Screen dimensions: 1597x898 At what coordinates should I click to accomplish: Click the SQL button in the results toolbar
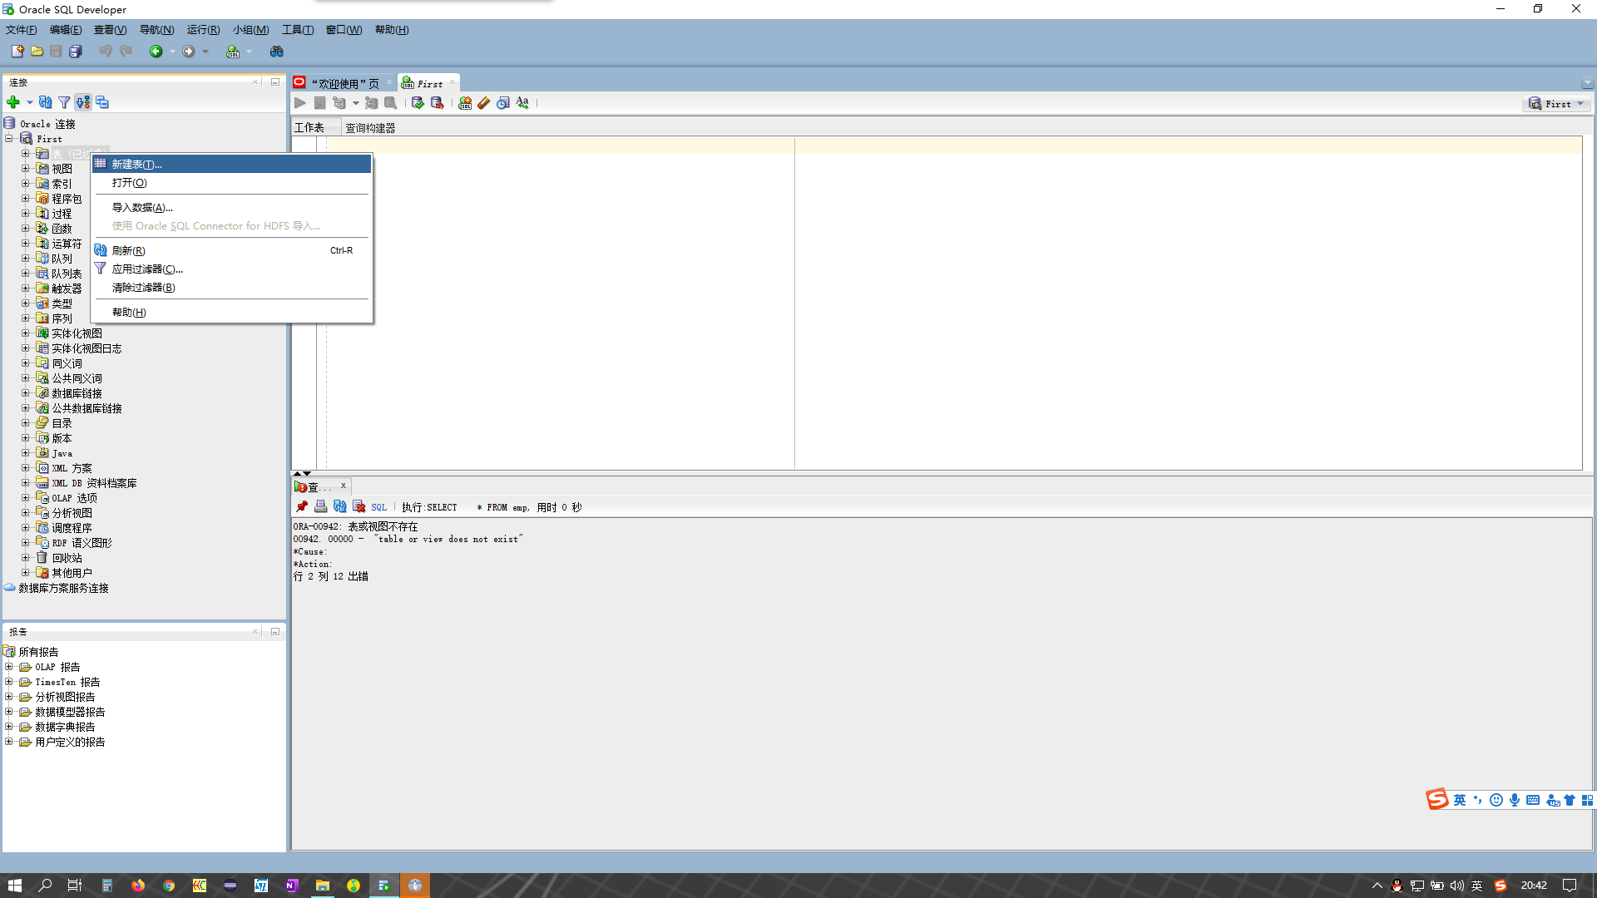378,506
